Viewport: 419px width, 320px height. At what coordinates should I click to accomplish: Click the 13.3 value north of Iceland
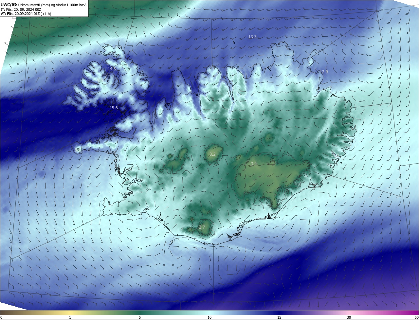click(252, 37)
